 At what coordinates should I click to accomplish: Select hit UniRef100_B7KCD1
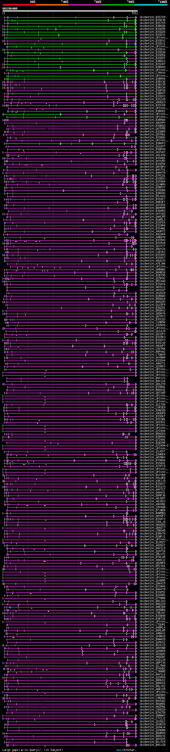[x=152, y=176]
